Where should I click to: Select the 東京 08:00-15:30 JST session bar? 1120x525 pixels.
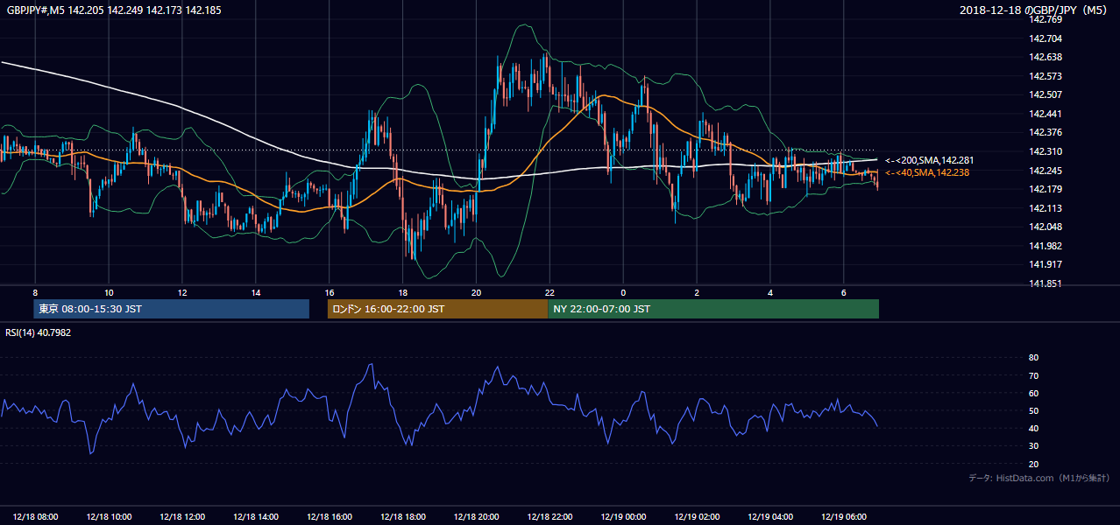172,309
